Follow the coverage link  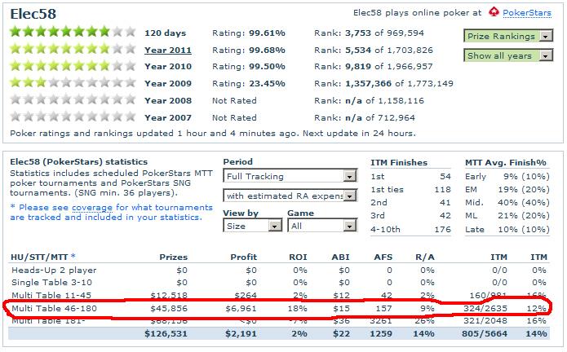click(x=92, y=208)
